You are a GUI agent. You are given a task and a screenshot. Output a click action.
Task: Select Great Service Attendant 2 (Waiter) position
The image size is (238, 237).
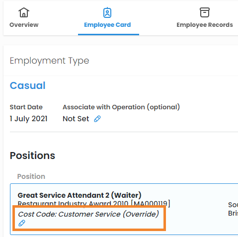pos(79,195)
